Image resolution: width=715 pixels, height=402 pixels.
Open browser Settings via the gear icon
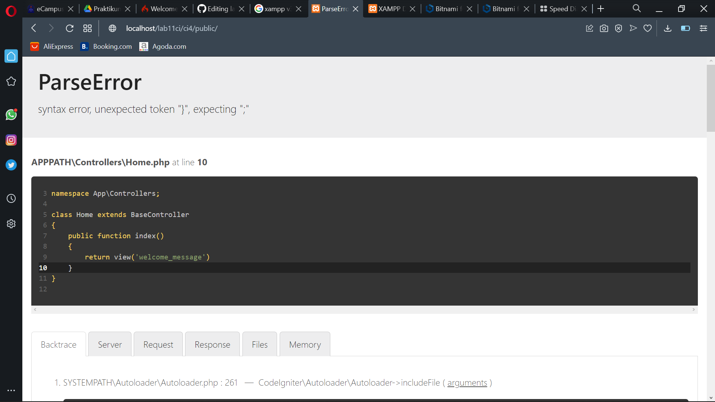(11, 223)
